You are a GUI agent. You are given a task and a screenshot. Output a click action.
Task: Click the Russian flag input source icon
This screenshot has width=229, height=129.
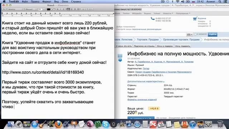193,1
